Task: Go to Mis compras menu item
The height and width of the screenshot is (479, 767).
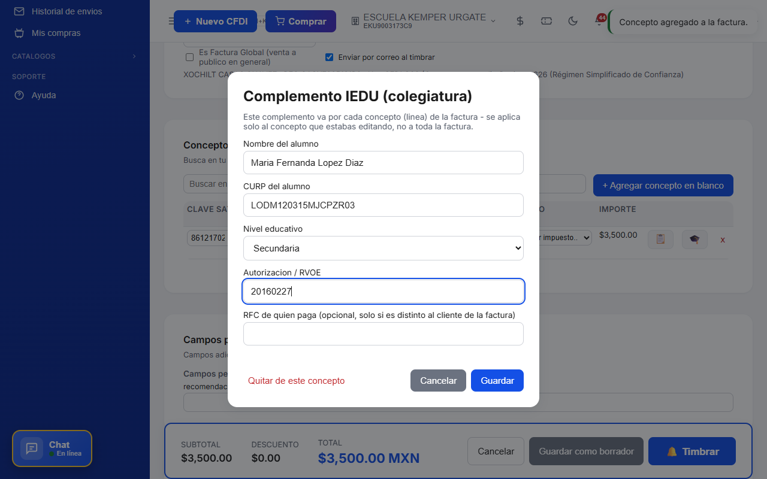Action: click(56, 33)
